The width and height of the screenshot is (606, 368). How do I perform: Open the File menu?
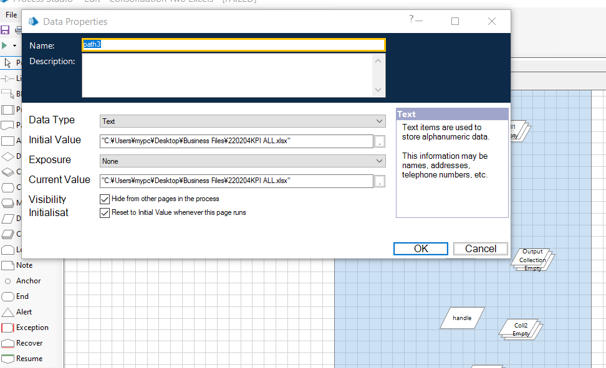point(11,14)
